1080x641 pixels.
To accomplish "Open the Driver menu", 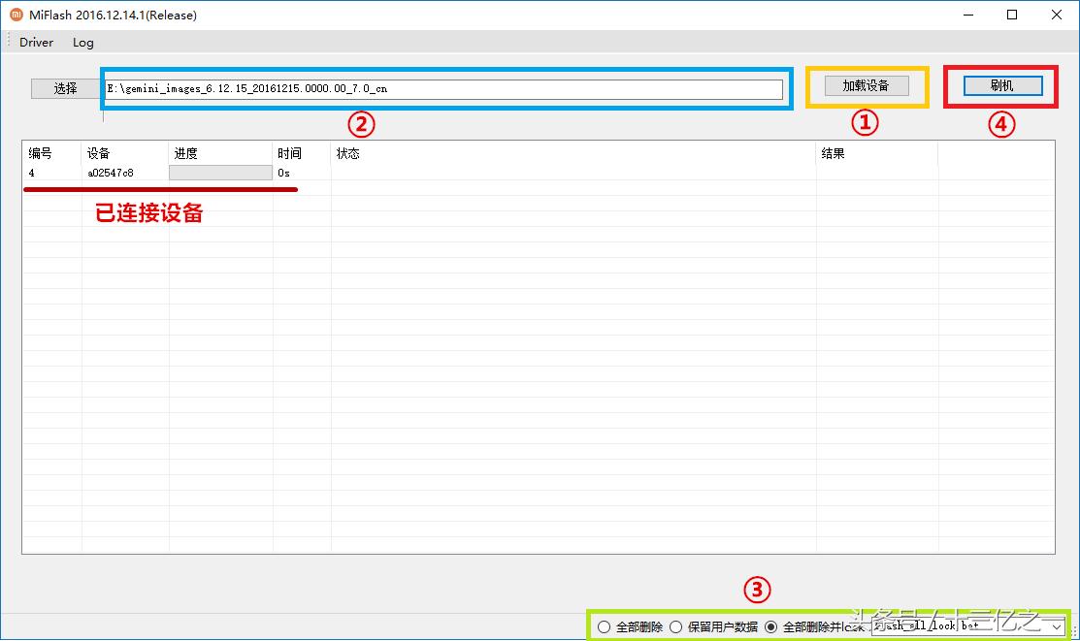I will tap(36, 42).
